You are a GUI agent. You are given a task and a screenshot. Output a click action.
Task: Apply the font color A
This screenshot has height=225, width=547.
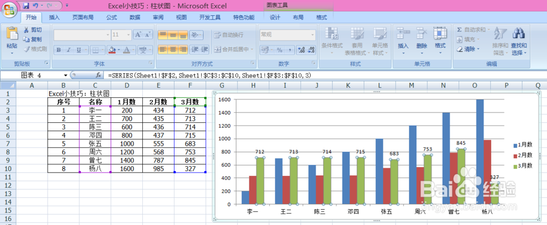tap(126, 50)
